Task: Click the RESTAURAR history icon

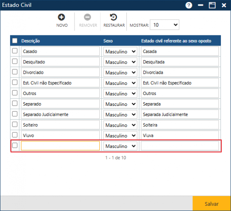Action: click(113, 17)
